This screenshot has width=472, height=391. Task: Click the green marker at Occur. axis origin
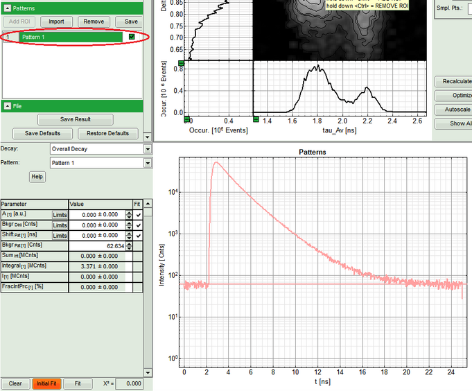(x=187, y=120)
